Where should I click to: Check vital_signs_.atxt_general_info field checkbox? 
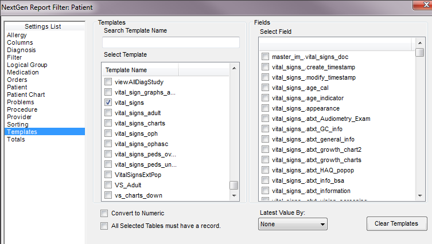click(265, 139)
